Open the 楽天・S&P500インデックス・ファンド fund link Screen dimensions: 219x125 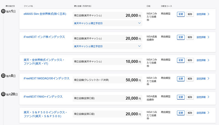pyautogui.click(x=45, y=114)
